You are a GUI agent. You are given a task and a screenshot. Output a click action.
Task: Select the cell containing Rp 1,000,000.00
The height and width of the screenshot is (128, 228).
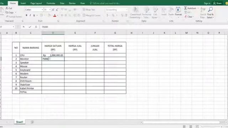53,55
